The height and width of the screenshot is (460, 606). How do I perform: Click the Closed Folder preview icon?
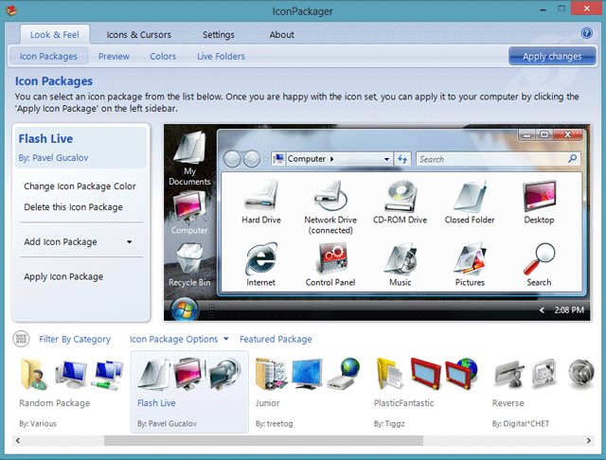(470, 195)
